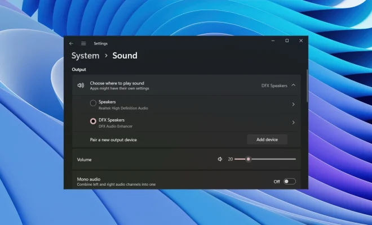Toggle the Mono audio switch
372x225 pixels.
290,182
